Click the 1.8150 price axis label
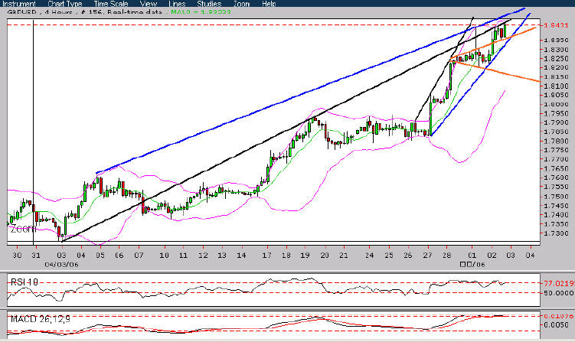Viewport: 575px width, 342px height. [556, 77]
